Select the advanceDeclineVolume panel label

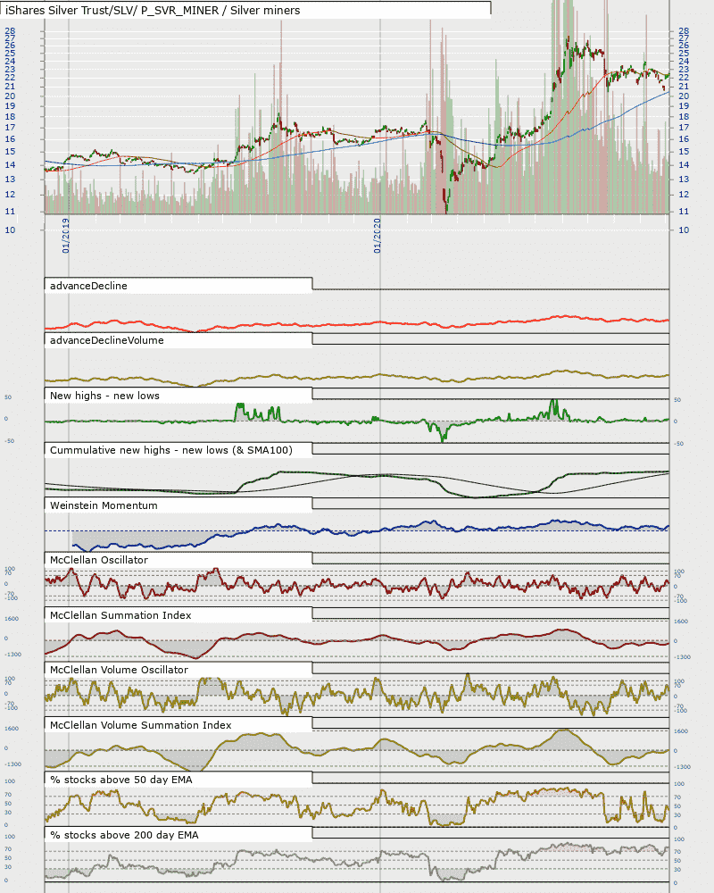pyautogui.click(x=106, y=340)
